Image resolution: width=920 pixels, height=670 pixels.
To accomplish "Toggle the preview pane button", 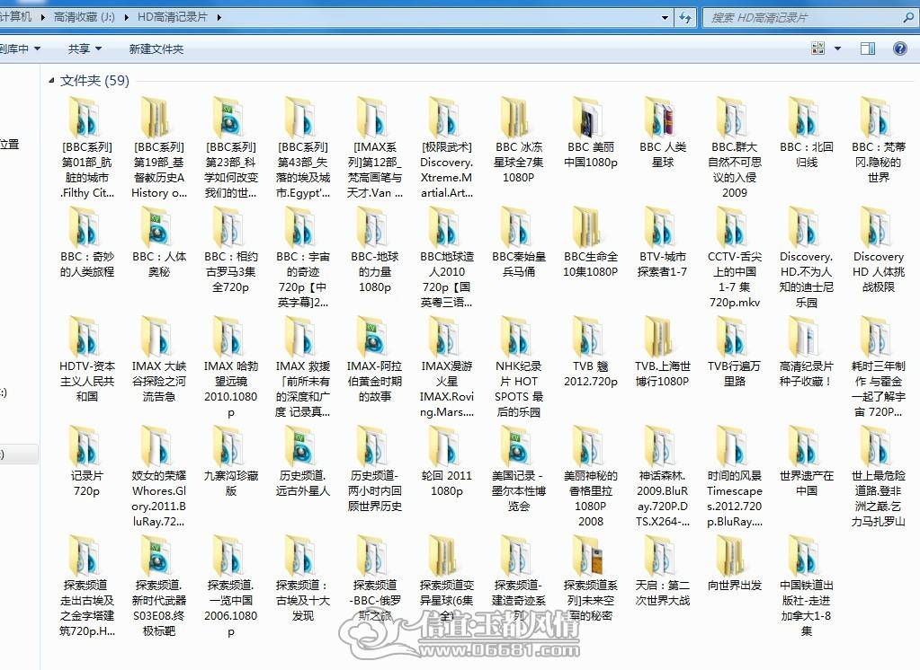I will (x=867, y=48).
